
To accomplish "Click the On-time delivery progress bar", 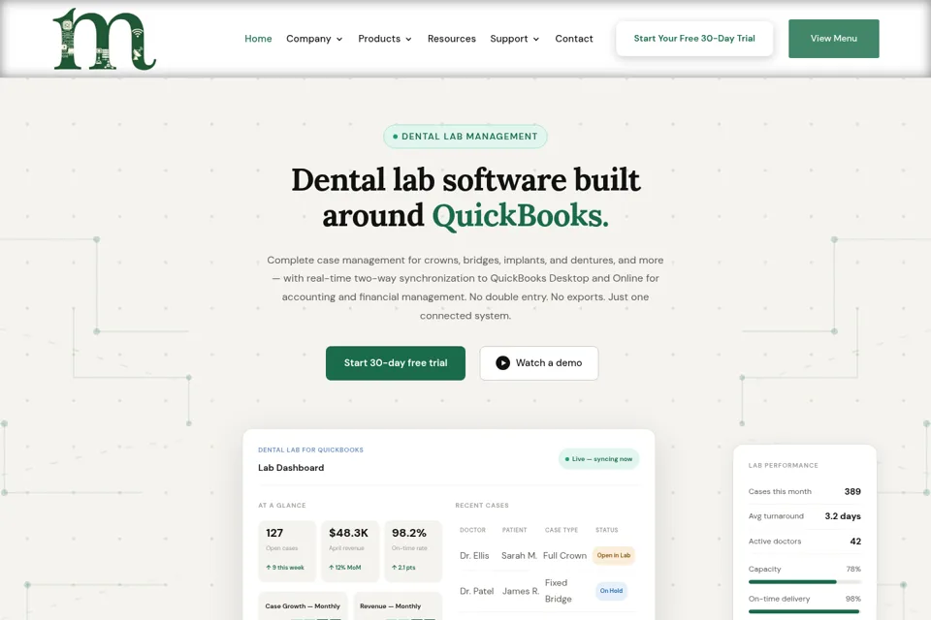I will [x=805, y=611].
